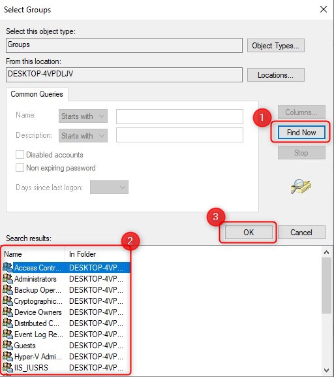This screenshot has width=334, height=377.
Task: Expand the Days since last logon dropdown
Action: (x=109, y=188)
